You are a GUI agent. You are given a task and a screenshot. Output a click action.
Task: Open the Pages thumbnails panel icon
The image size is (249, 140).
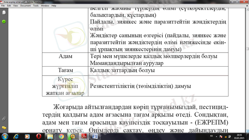[x=4, y=13]
